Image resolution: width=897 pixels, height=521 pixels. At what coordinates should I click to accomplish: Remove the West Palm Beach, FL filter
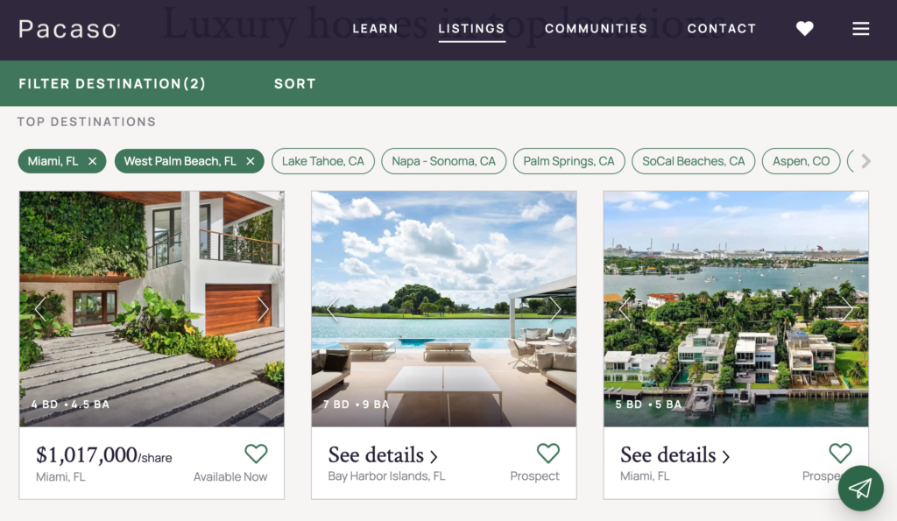pos(250,161)
